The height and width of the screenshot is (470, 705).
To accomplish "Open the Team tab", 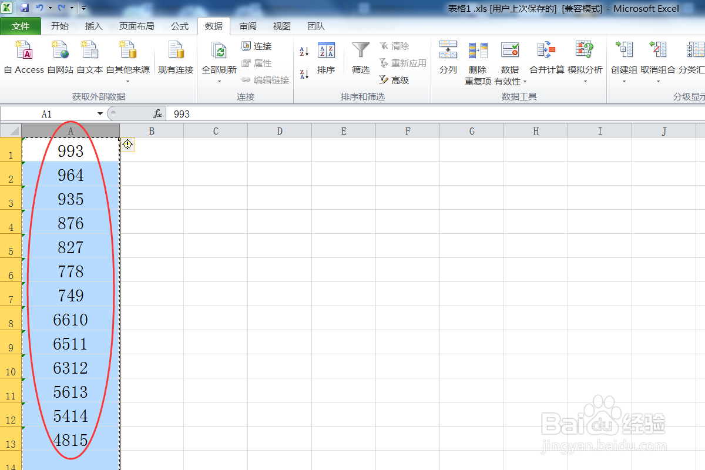I will click(316, 26).
